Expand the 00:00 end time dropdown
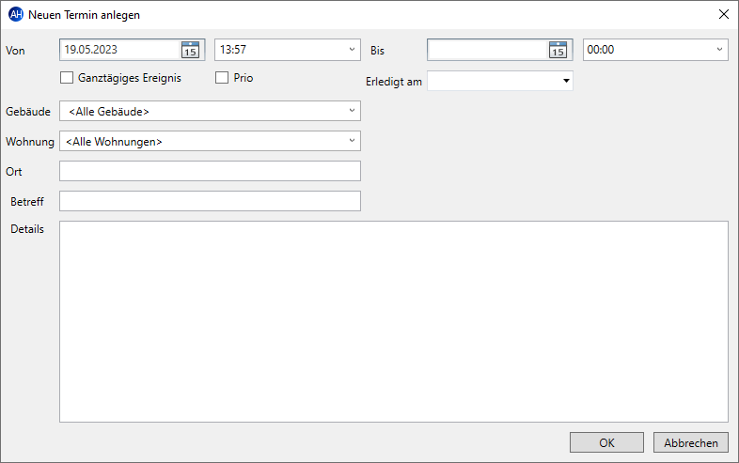Image resolution: width=739 pixels, height=463 pixels. tap(719, 50)
